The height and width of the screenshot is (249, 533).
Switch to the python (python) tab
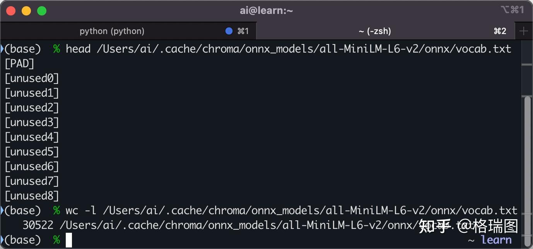click(112, 31)
